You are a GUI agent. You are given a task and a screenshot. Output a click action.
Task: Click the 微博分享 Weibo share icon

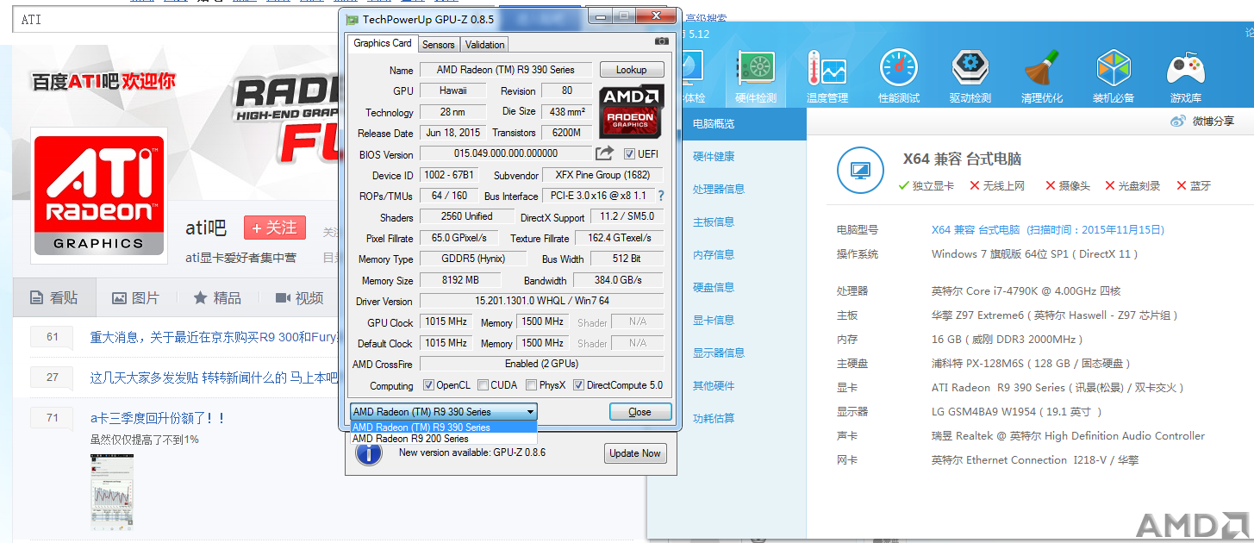point(1177,122)
